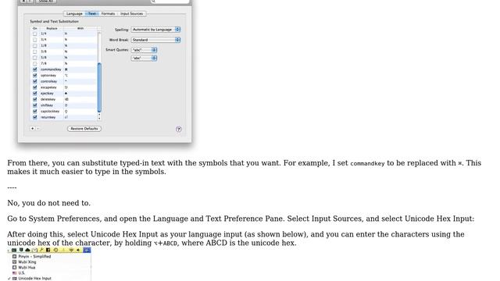Open the double Smart Quotes dropdown
This screenshot has width=500, height=281.
click(x=144, y=50)
